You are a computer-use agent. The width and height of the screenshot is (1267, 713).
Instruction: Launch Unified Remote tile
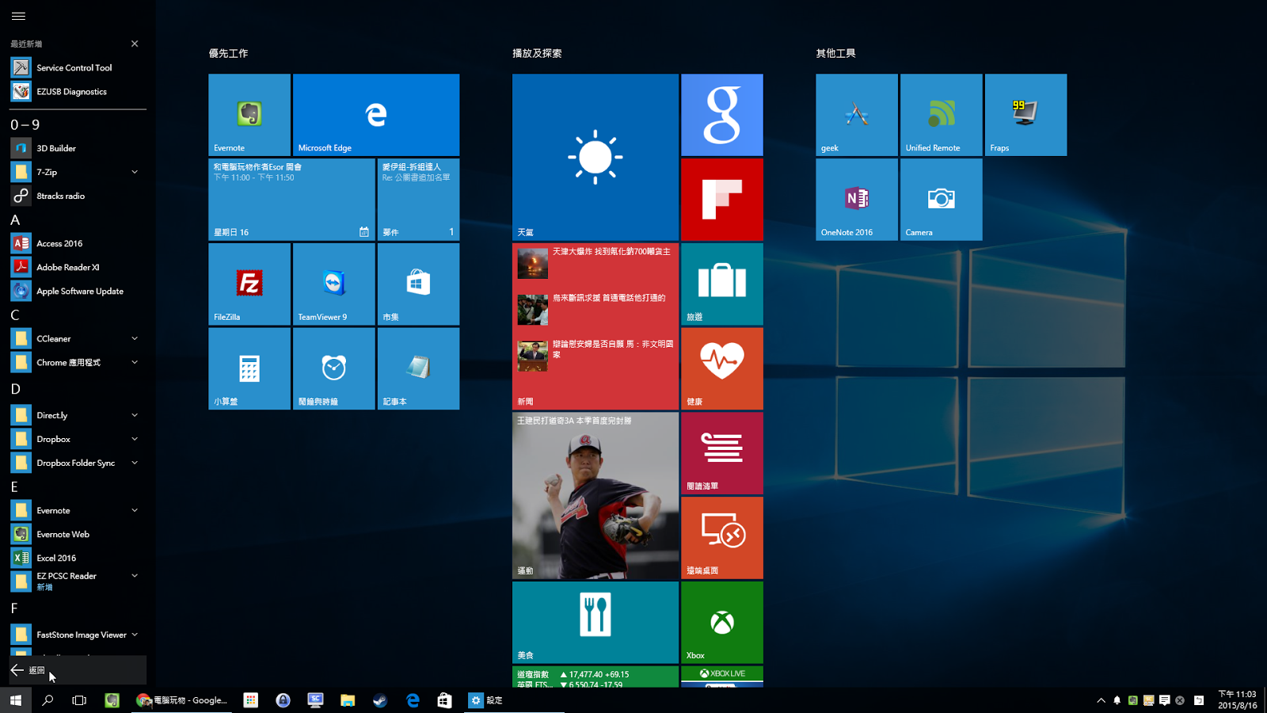tap(942, 115)
